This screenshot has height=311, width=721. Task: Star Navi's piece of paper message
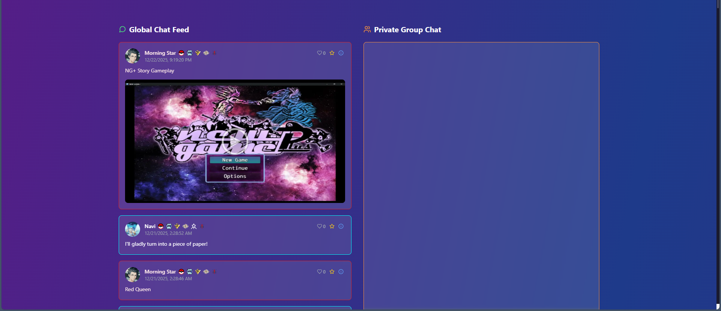pyautogui.click(x=332, y=226)
